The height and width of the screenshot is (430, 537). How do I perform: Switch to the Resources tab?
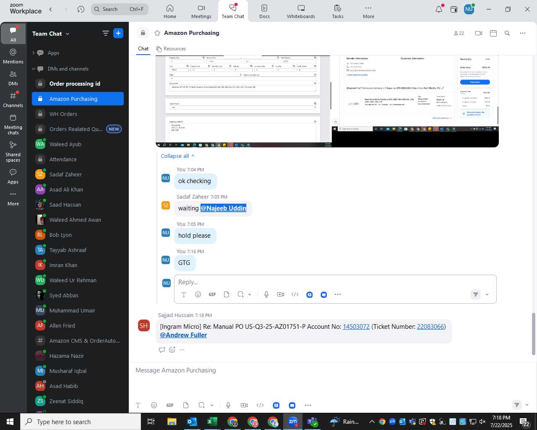[x=171, y=49]
